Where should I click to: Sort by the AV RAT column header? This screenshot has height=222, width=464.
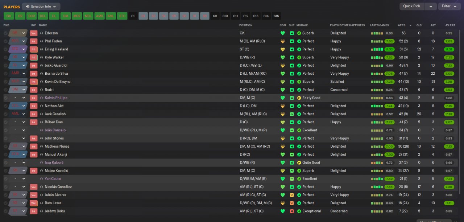tap(450, 25)
